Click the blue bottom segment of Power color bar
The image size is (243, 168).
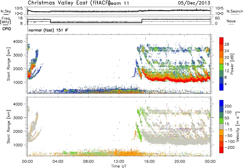tap(221, 87)
